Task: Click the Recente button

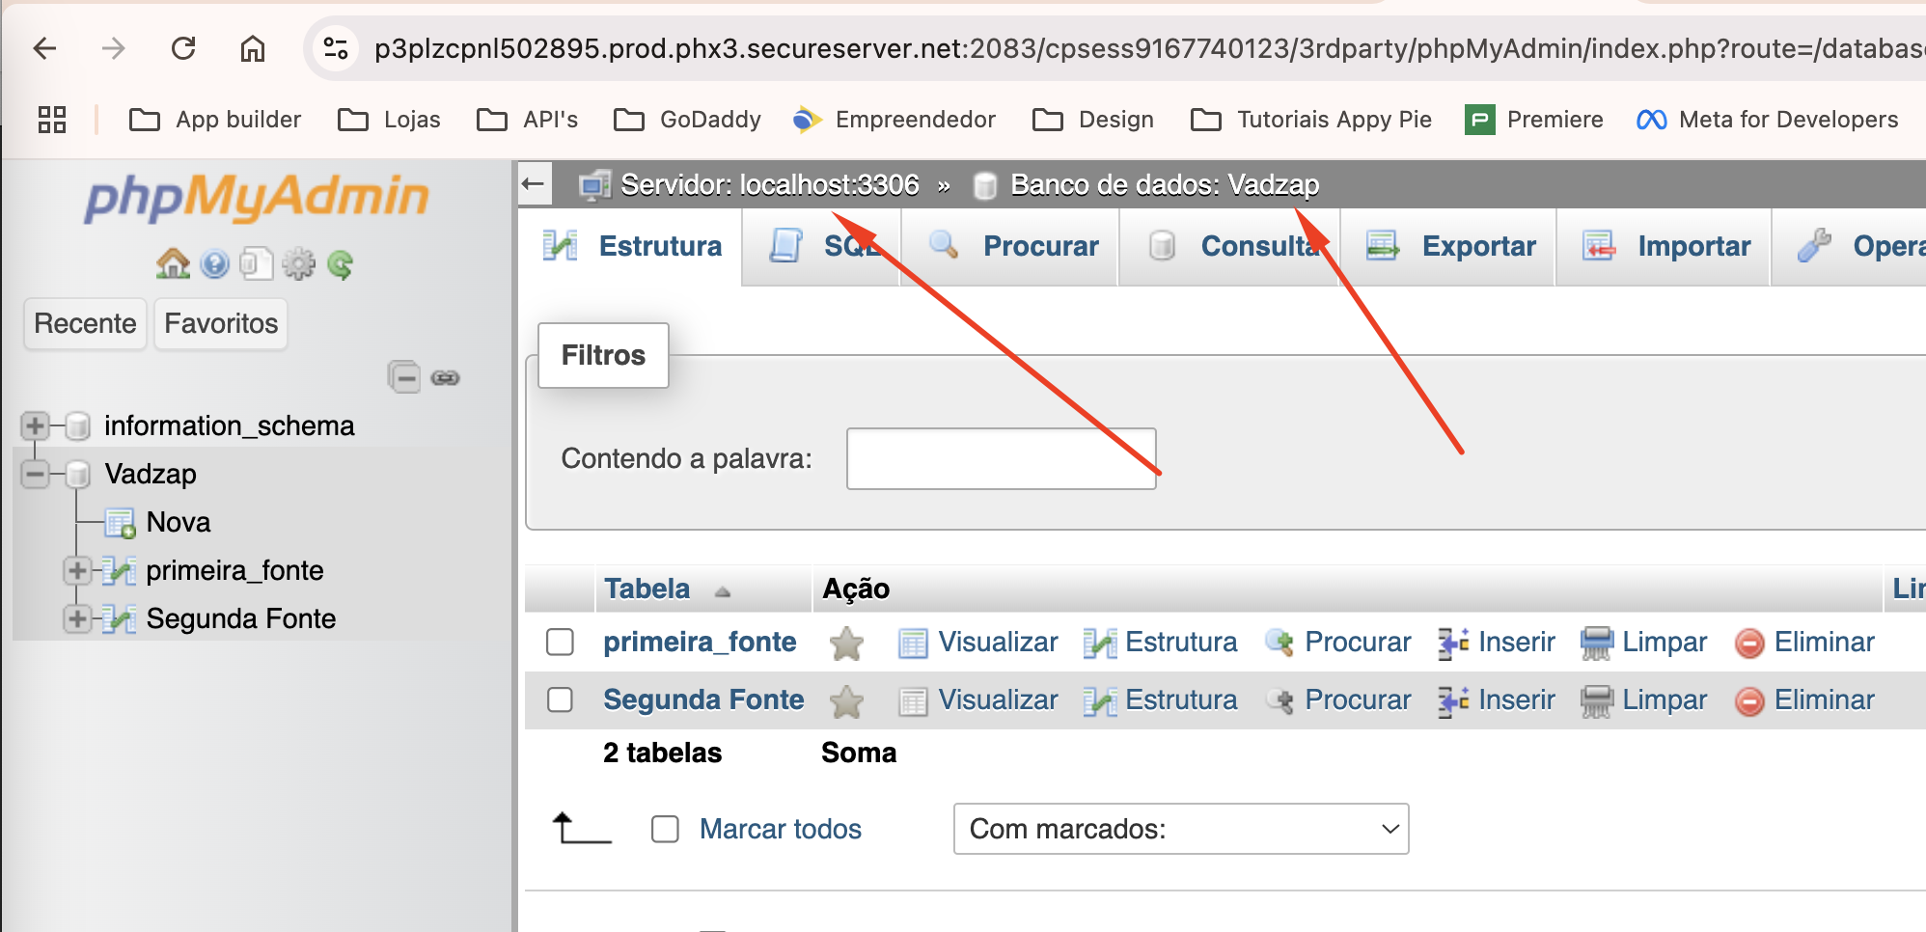Action: coord(85,323)
